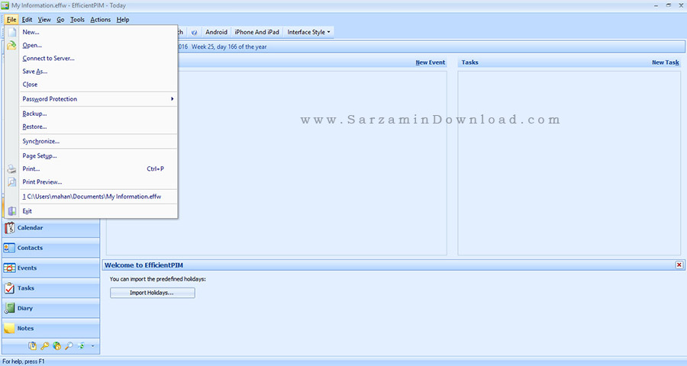Open the Actions menu
687x366 pixels.
coord(100,19)
